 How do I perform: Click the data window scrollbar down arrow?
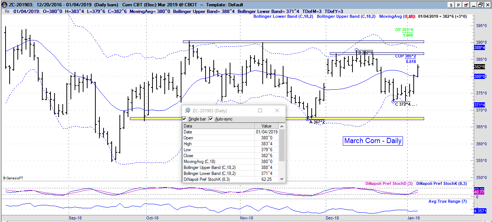282,179
